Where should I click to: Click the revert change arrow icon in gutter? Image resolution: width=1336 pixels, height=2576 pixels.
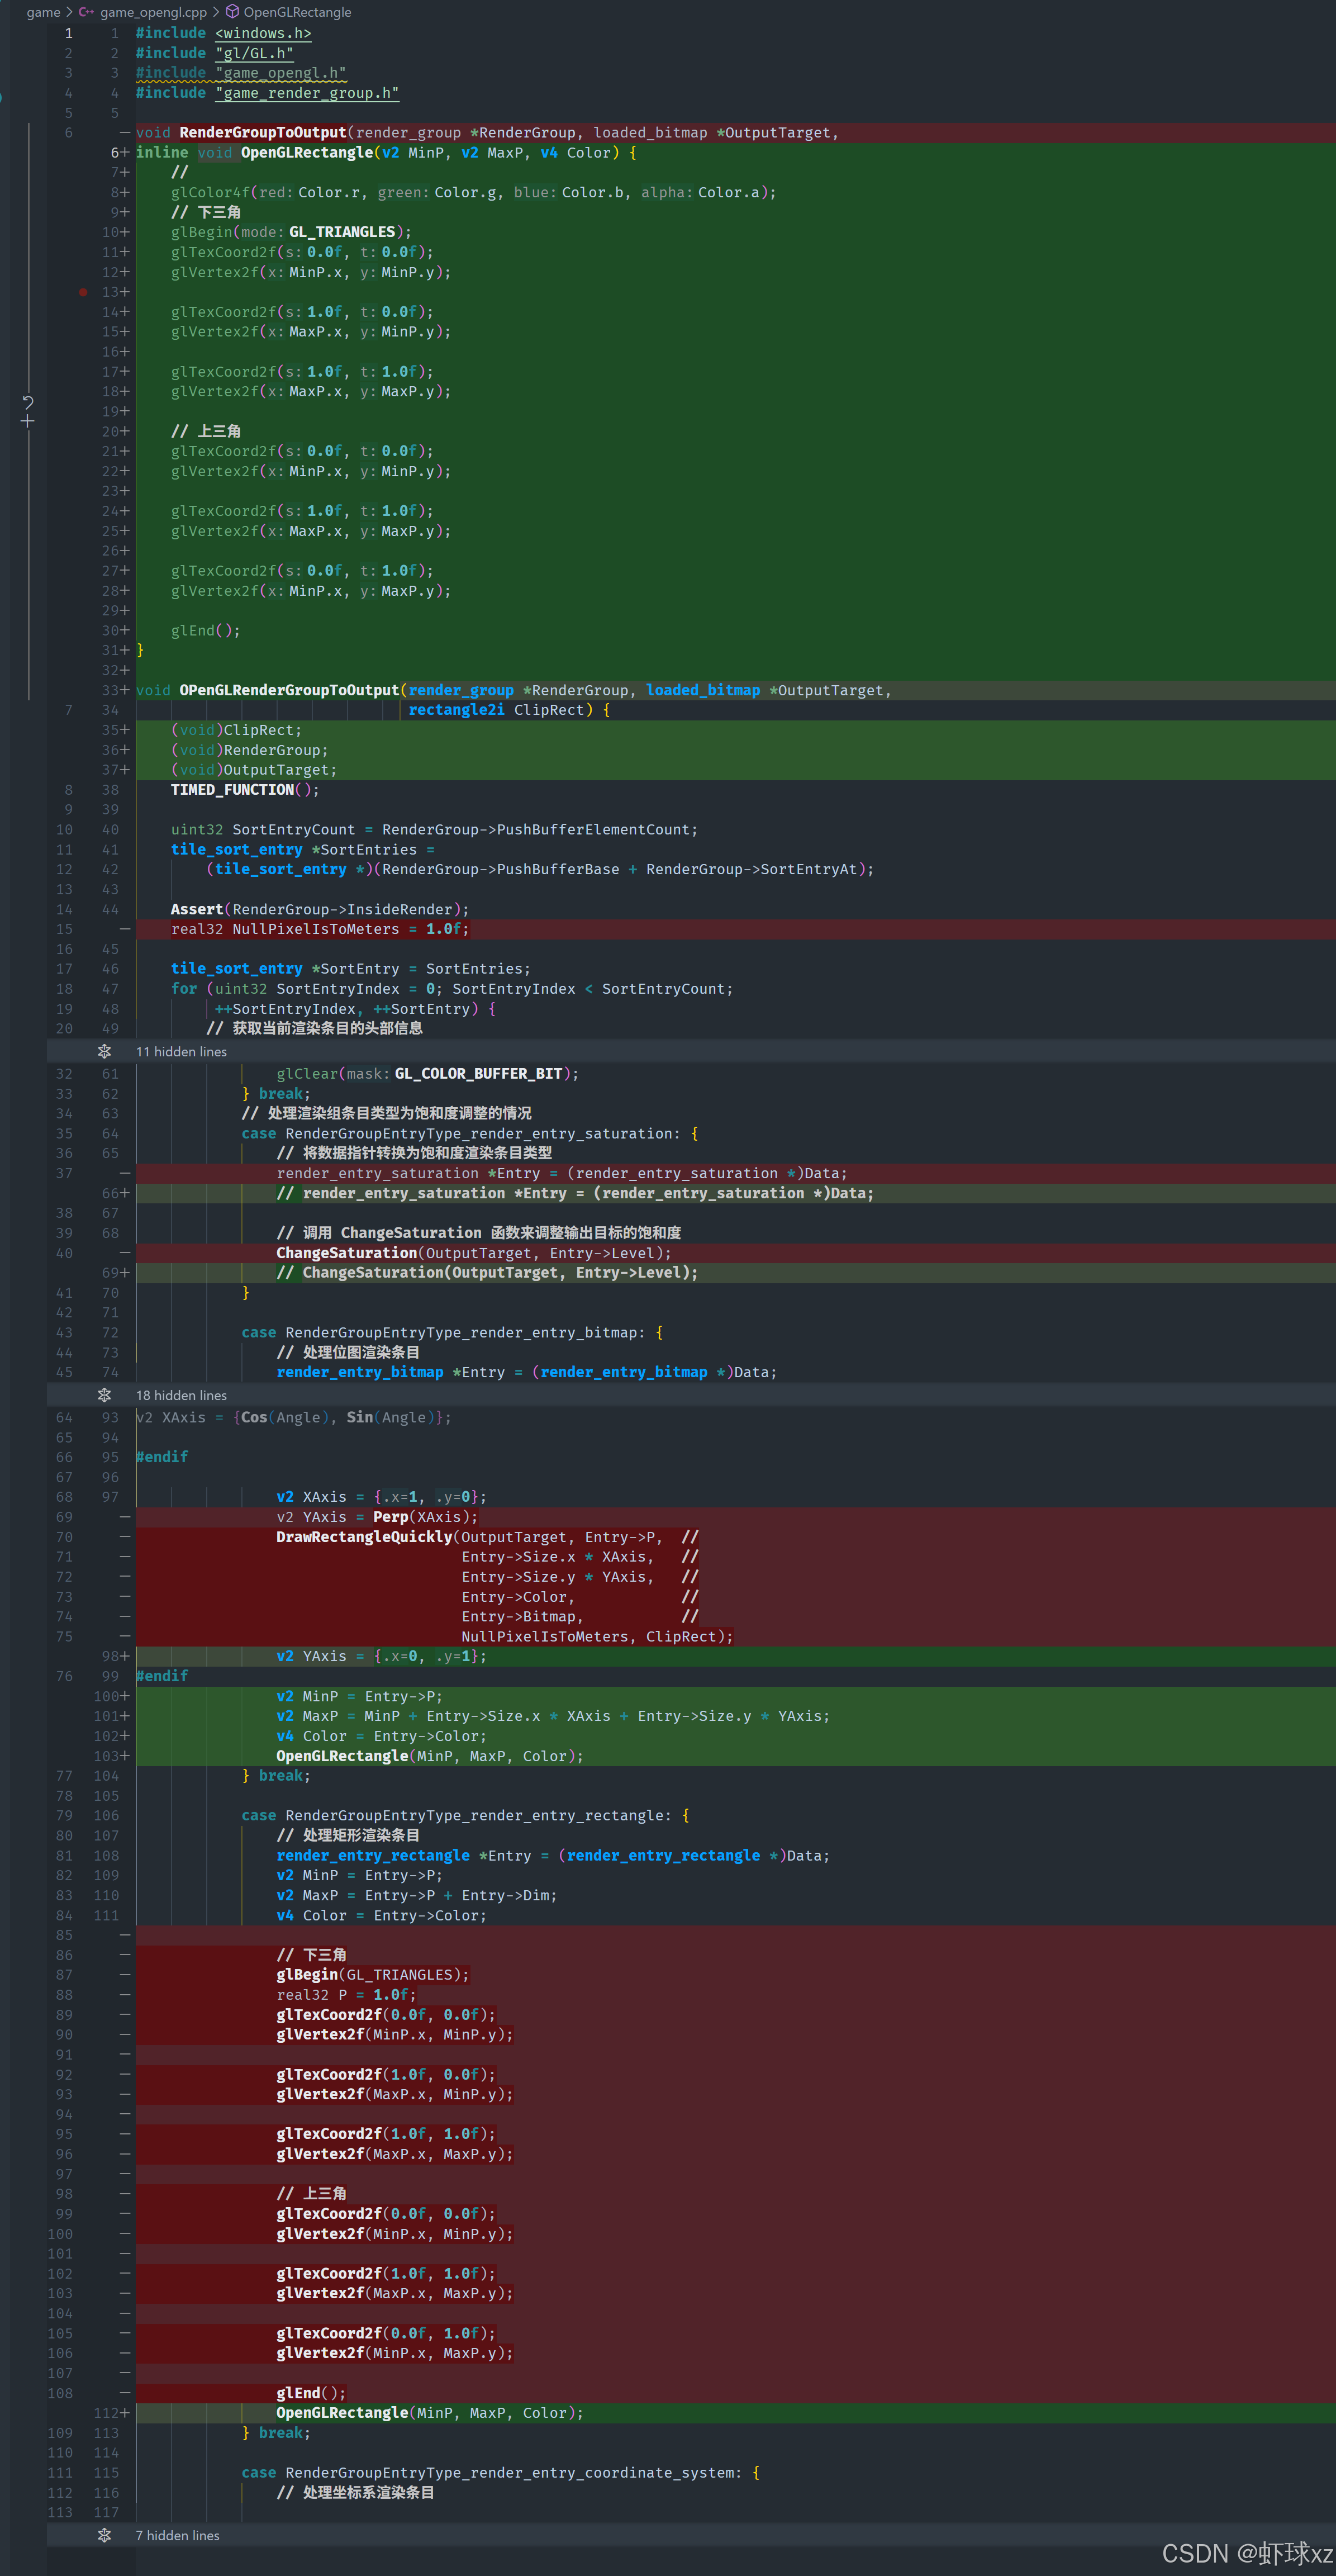(x=28, y=402)
